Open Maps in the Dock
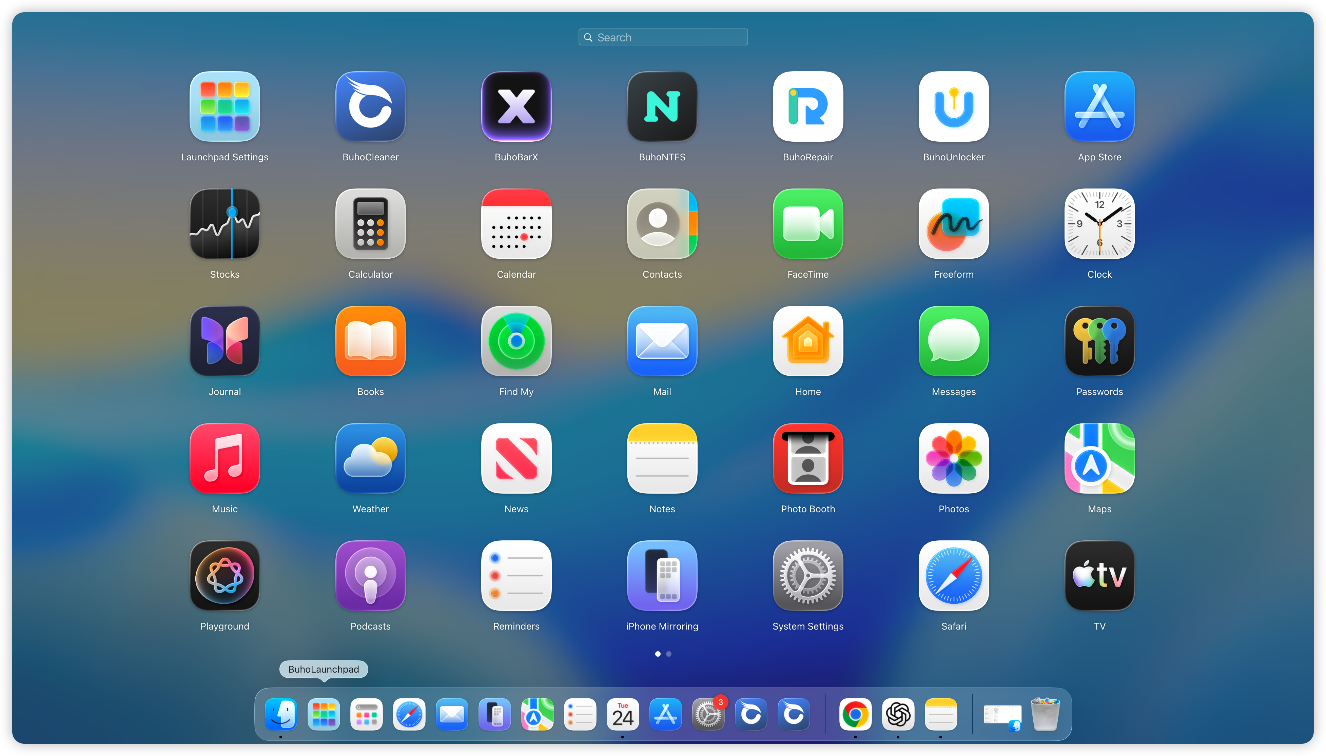Image resolution: width=1326 pixels, height=756 pixels. 537,715
